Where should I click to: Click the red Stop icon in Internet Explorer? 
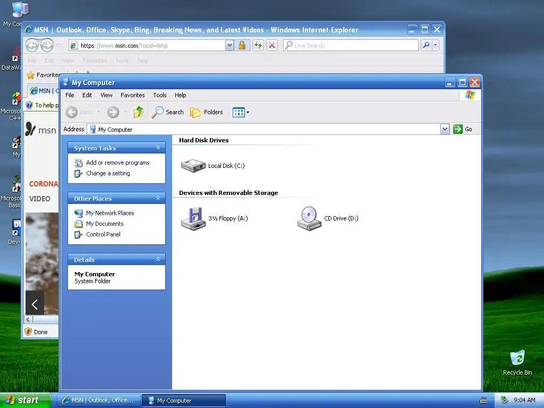[272, 46]
